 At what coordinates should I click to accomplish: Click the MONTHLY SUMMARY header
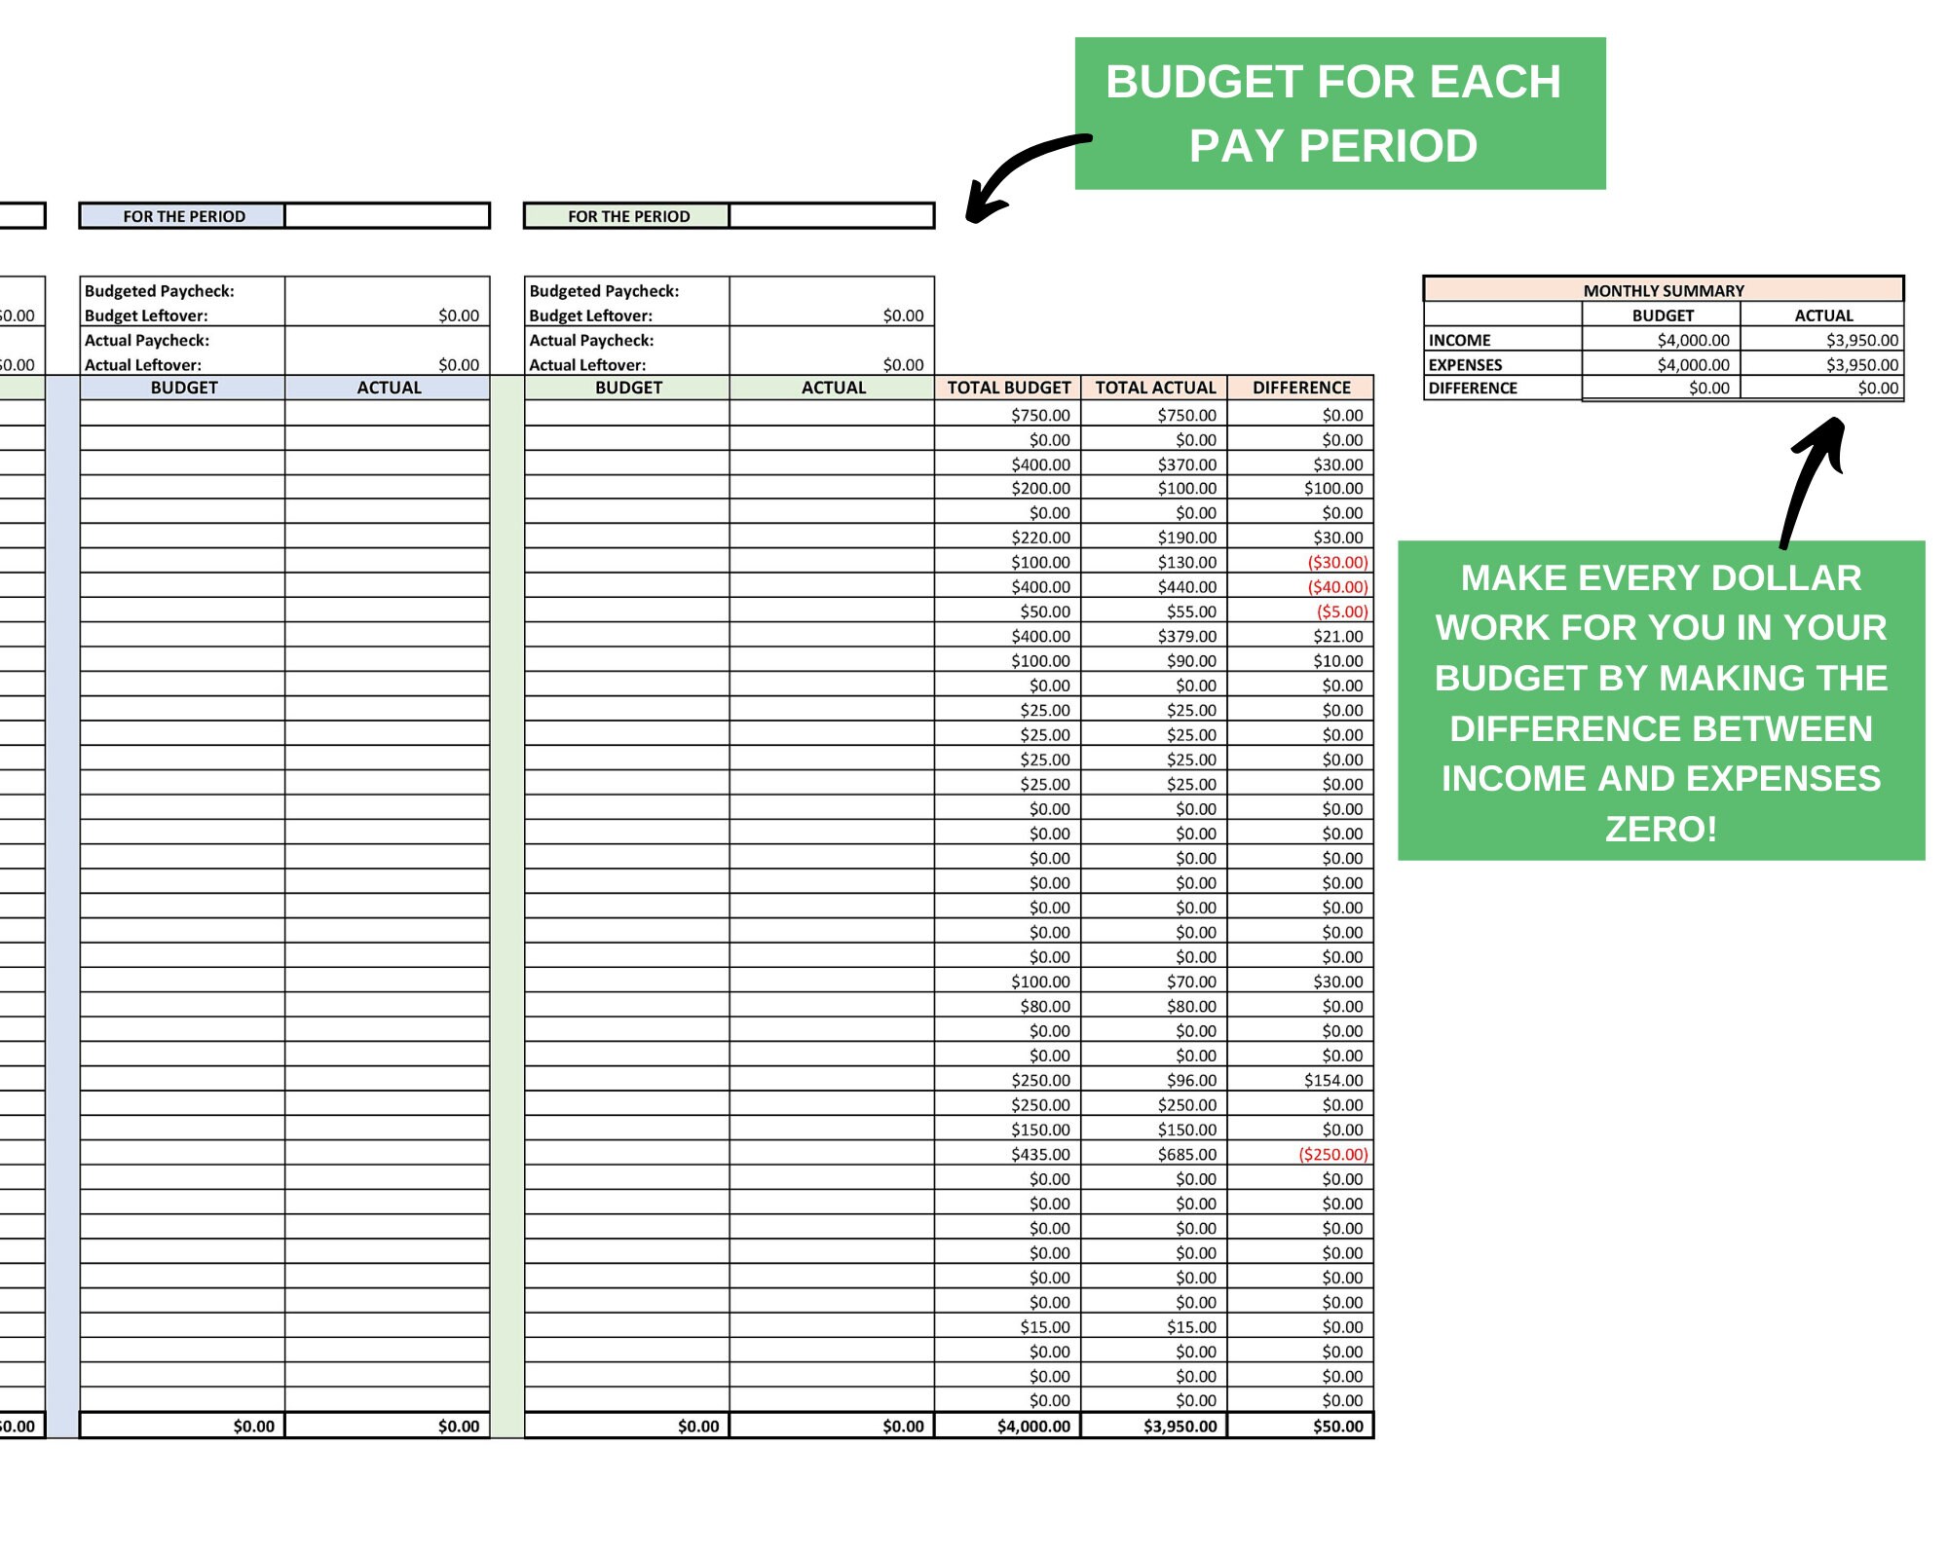point(1663,290)
